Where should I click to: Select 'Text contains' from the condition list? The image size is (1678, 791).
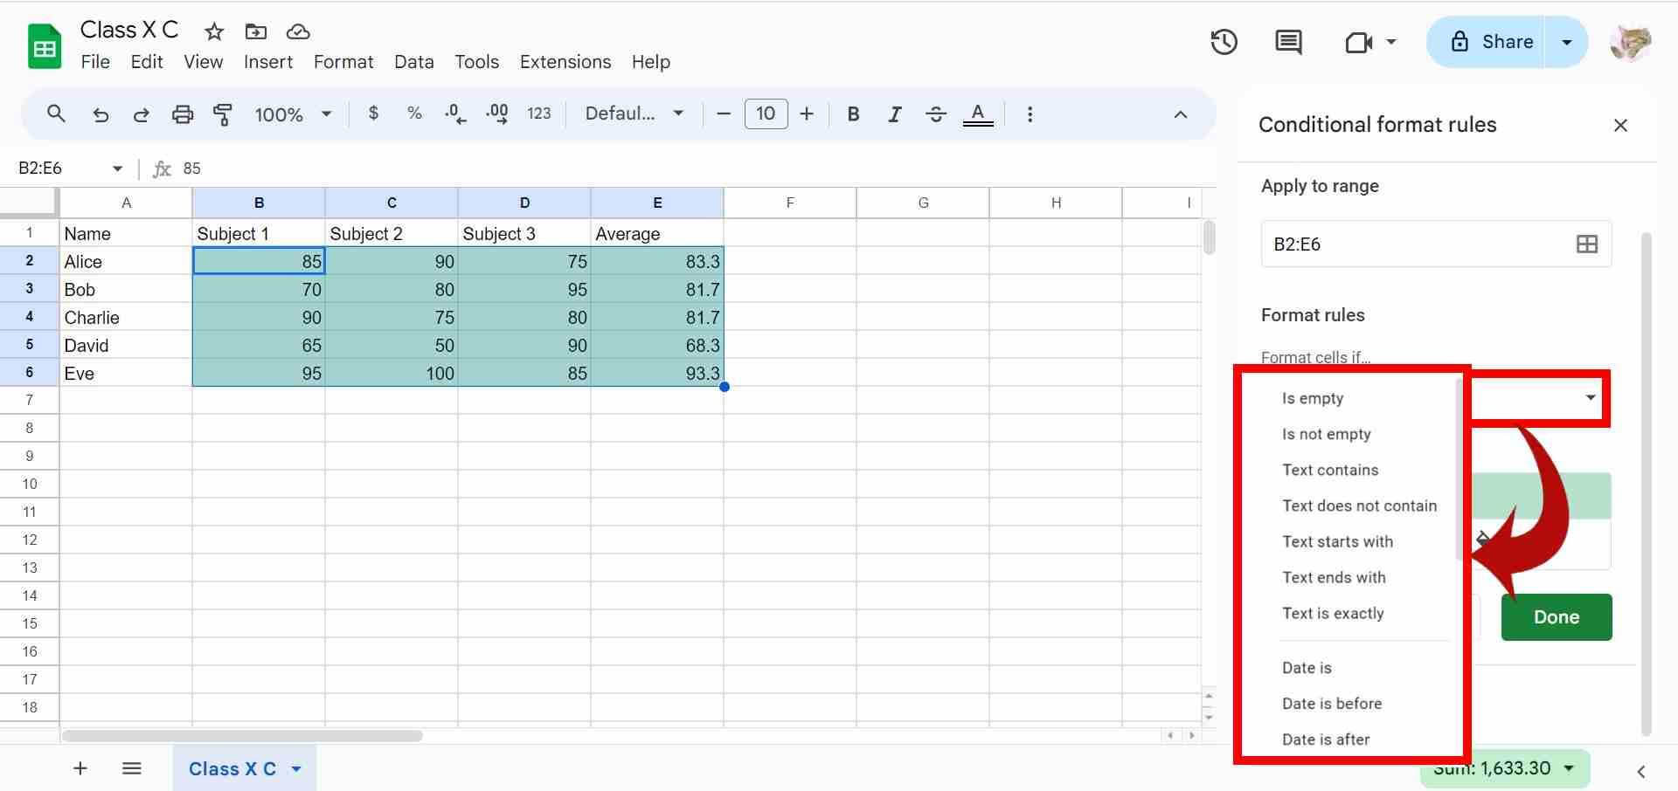click(1329, 470)
